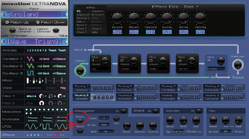The height and width of the screenshot is (139, 249).
Task: Click the Slot 1 Amount knob
Action: point(105,60)
